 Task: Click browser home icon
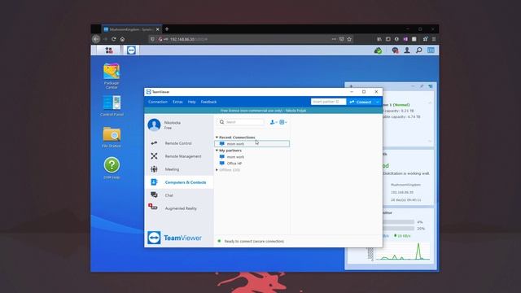click(122, 39)
